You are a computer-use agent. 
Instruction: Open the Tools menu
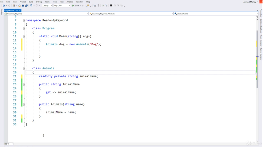coord(55,2)
